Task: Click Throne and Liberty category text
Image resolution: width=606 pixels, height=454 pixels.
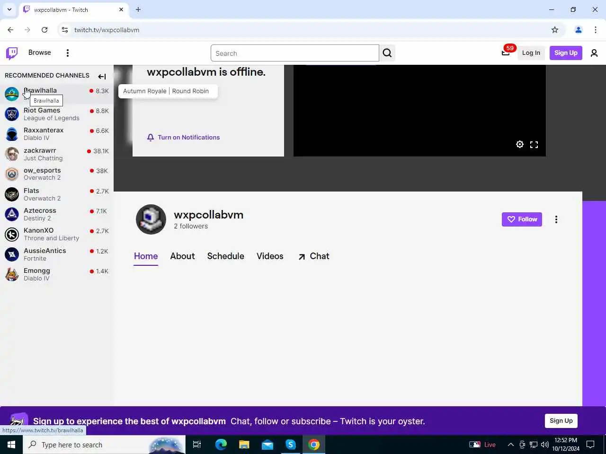Action: pos(51,238)
